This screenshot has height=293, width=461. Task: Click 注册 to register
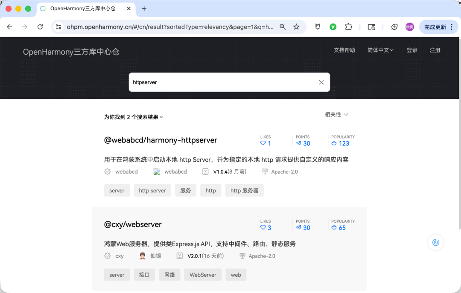(x=435, y=50)
